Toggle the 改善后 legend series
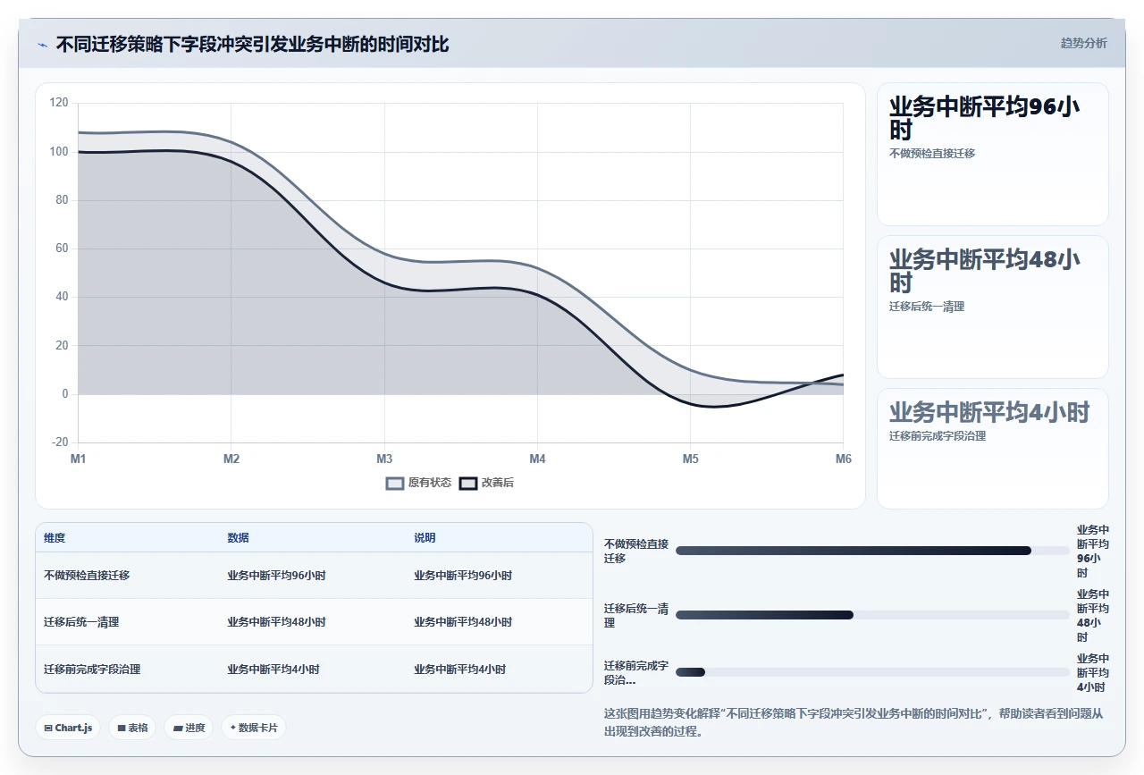1144x775 pixels. (486, 483)
